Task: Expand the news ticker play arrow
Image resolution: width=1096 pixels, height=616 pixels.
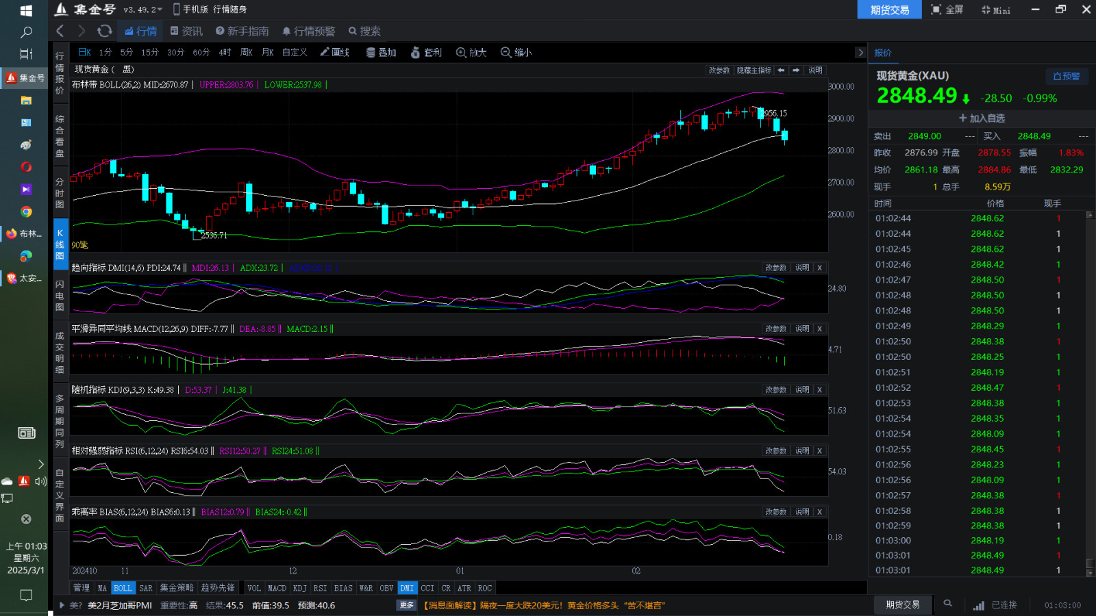Action: 62,605
